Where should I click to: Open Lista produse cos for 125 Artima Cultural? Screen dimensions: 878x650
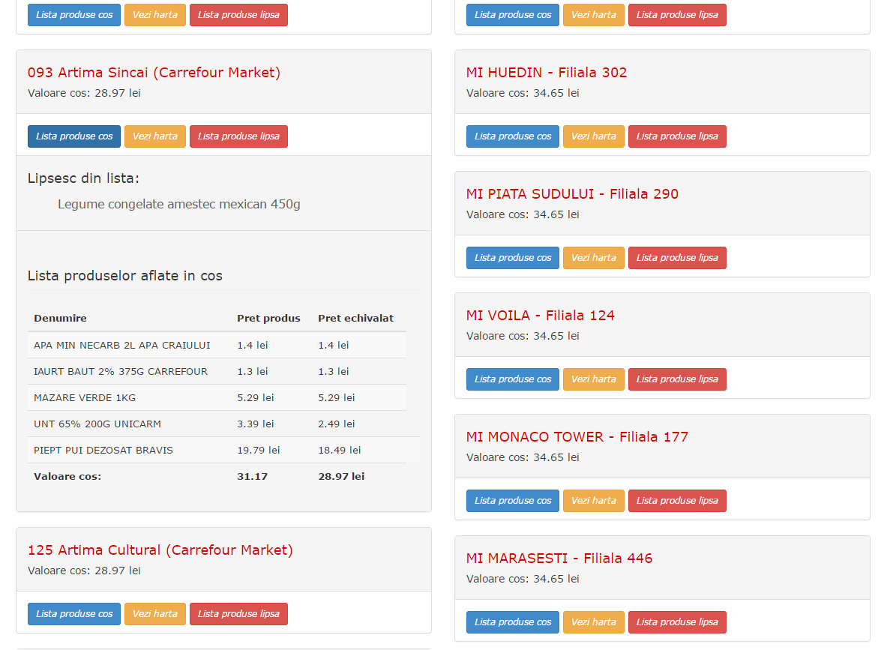pyautogui.click(x=74, y=613)
